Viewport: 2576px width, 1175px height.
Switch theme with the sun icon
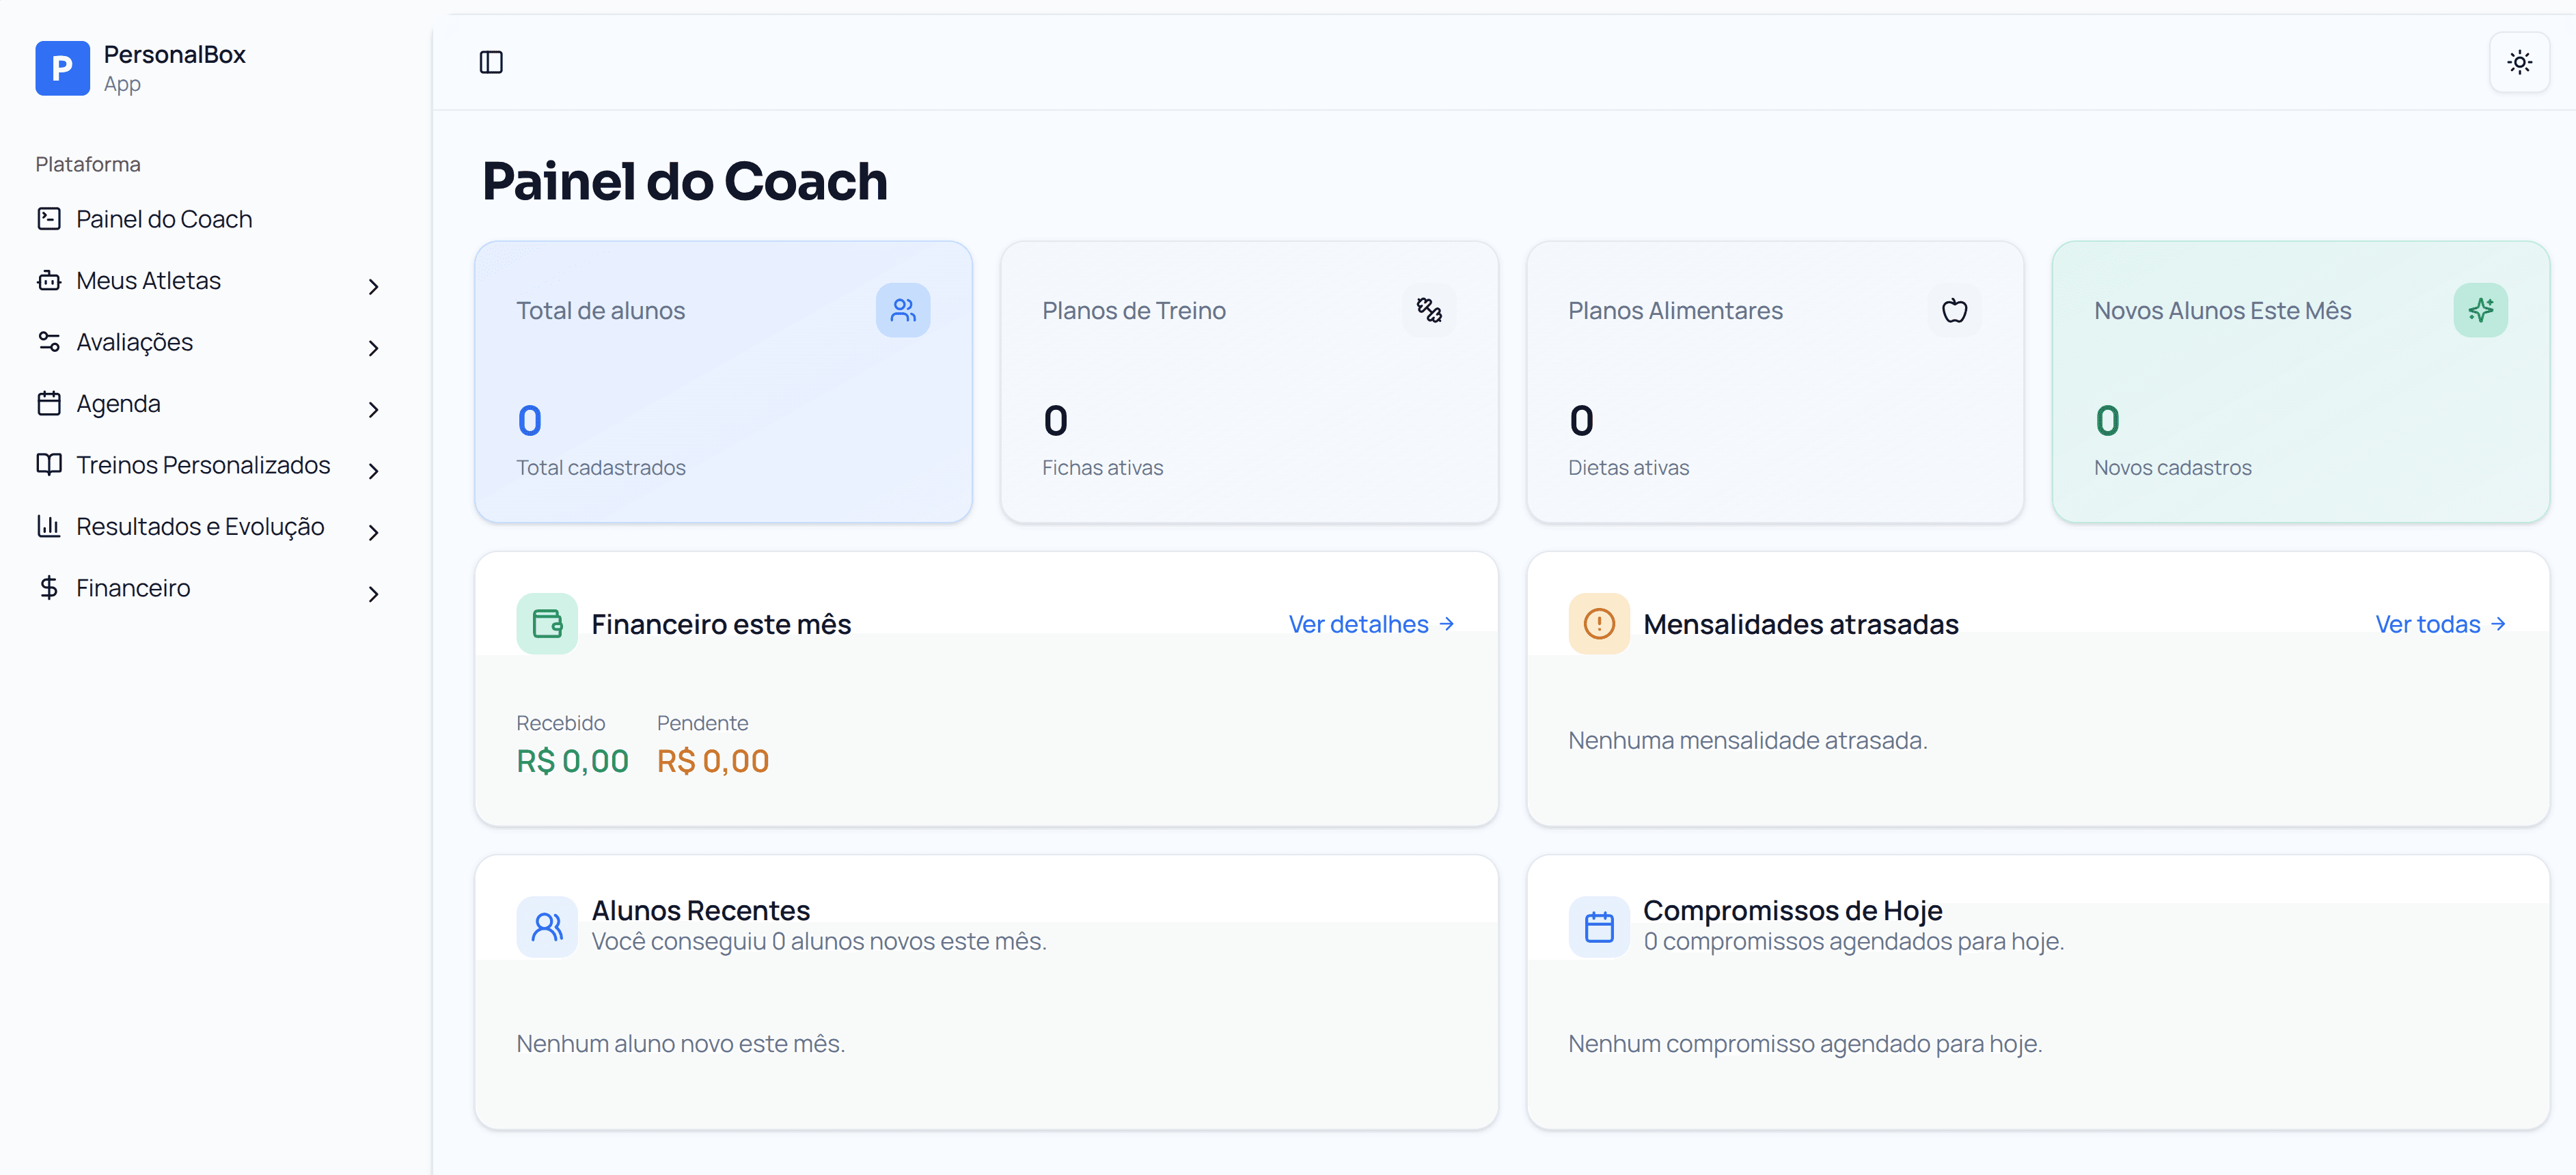pyautogui.click(x=2519, y=62)
